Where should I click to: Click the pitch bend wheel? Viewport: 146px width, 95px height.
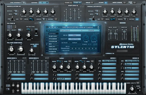(x=13, y=87)
